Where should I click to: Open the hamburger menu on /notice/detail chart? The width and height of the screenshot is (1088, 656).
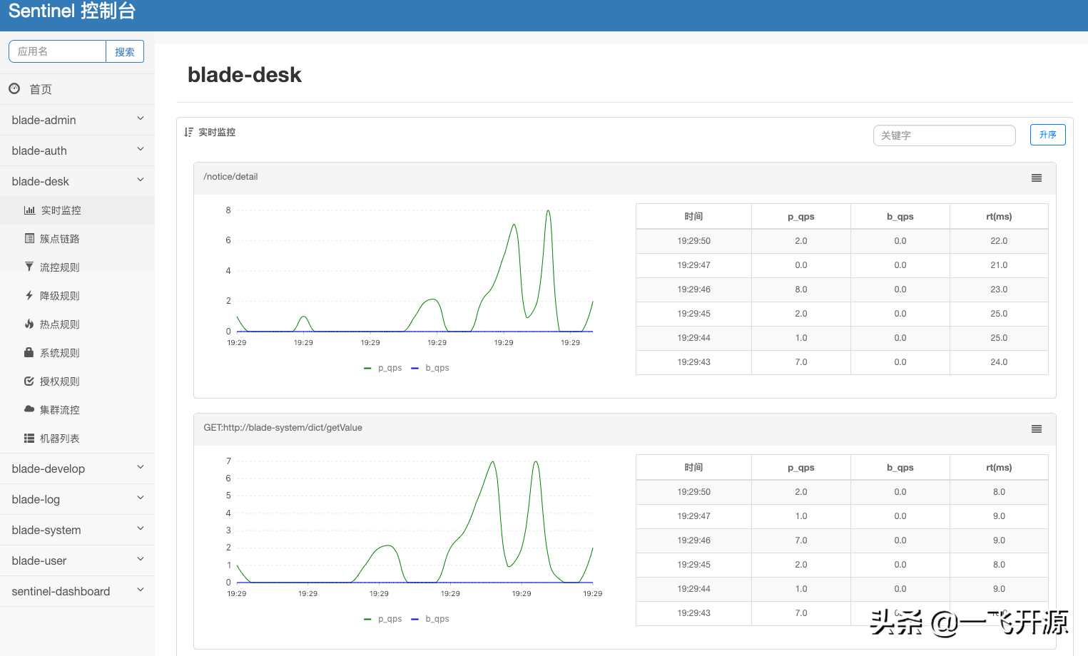(x=1037, y=178)
